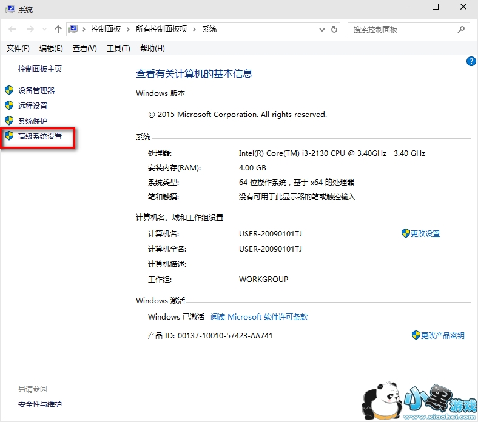This screenshot has height=422, width=478.
Task: Open 设备管理器 link
Action: pos(36,90)
